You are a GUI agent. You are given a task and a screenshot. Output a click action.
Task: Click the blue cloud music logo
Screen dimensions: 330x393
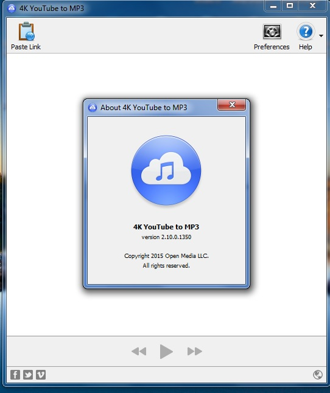pyautogui.click(x=166, y=170)
